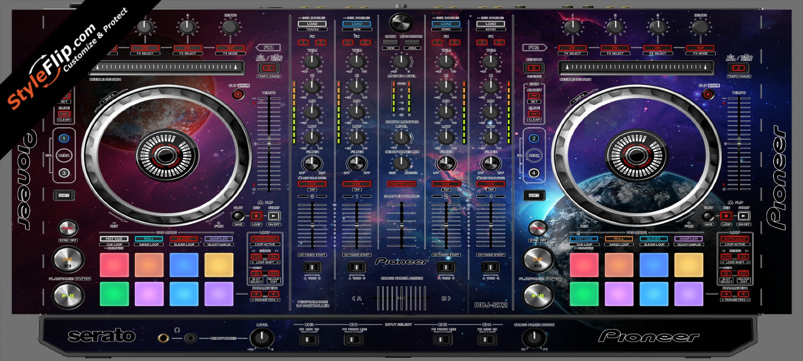The width and height of the screenshot is (803, 361).
Task: Click left deck loop 2X button
Action: 273,257
